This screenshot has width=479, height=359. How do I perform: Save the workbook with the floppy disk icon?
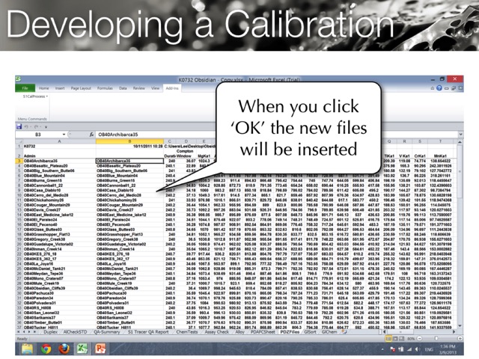[19, 126]
